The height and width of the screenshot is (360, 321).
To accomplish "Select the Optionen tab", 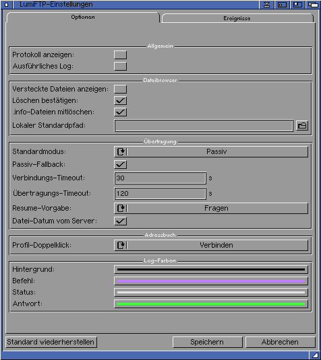I will (x=83, y=17).
